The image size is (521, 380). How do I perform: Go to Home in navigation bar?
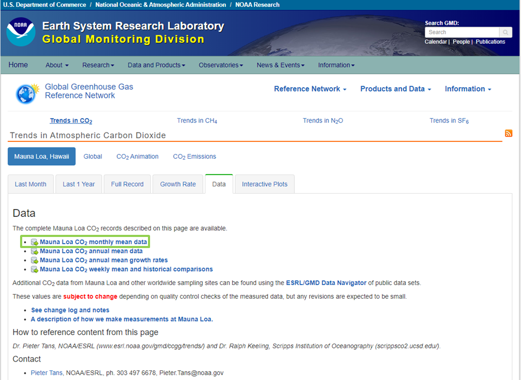[18, 65]
